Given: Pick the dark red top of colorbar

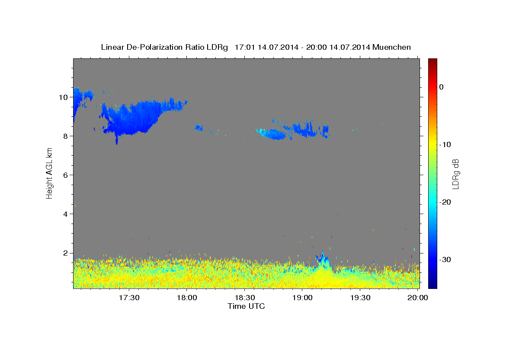Looking at the screenshot, I should [x=432, y=61].
